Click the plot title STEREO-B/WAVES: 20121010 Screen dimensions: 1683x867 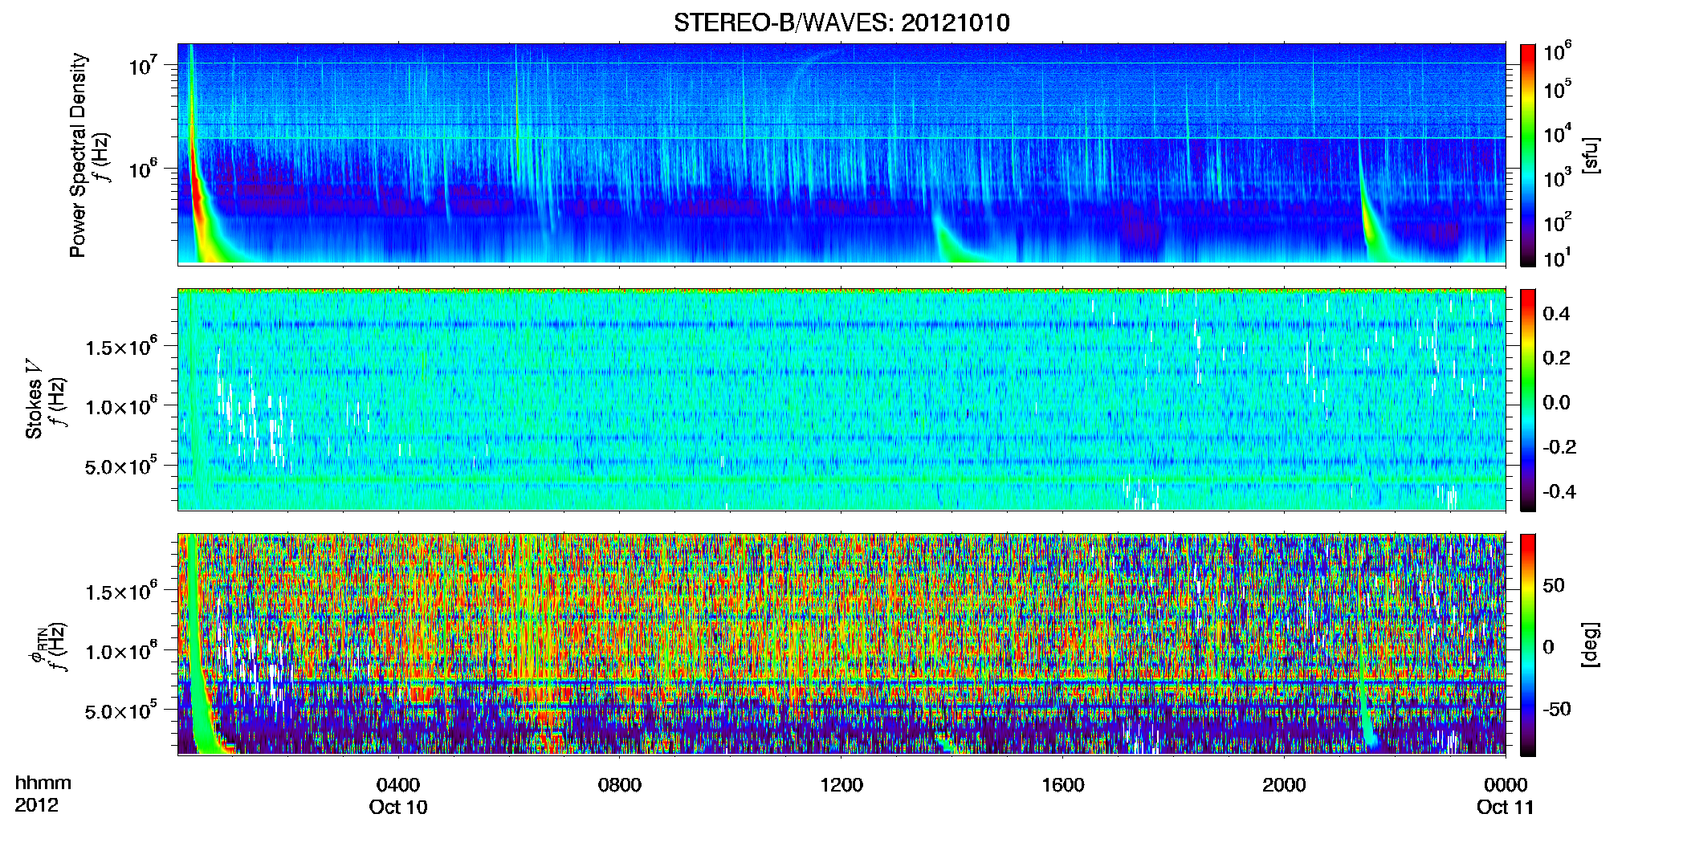point(841,22)
